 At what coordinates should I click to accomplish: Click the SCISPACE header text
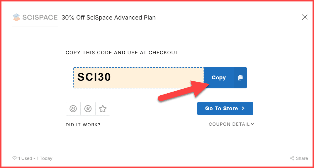[x=40, y=17]
